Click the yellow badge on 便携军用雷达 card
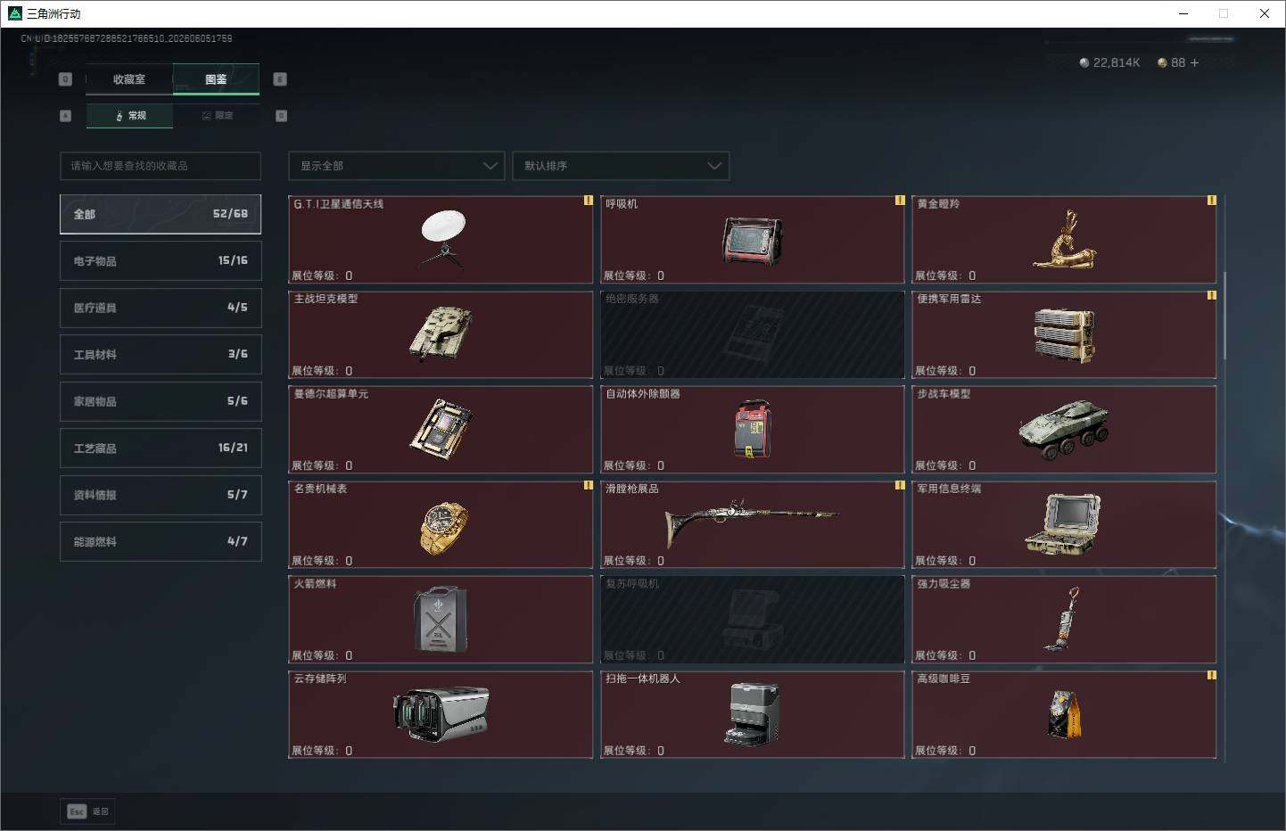The image size is (1286, 831). [x=1211, y=295]
